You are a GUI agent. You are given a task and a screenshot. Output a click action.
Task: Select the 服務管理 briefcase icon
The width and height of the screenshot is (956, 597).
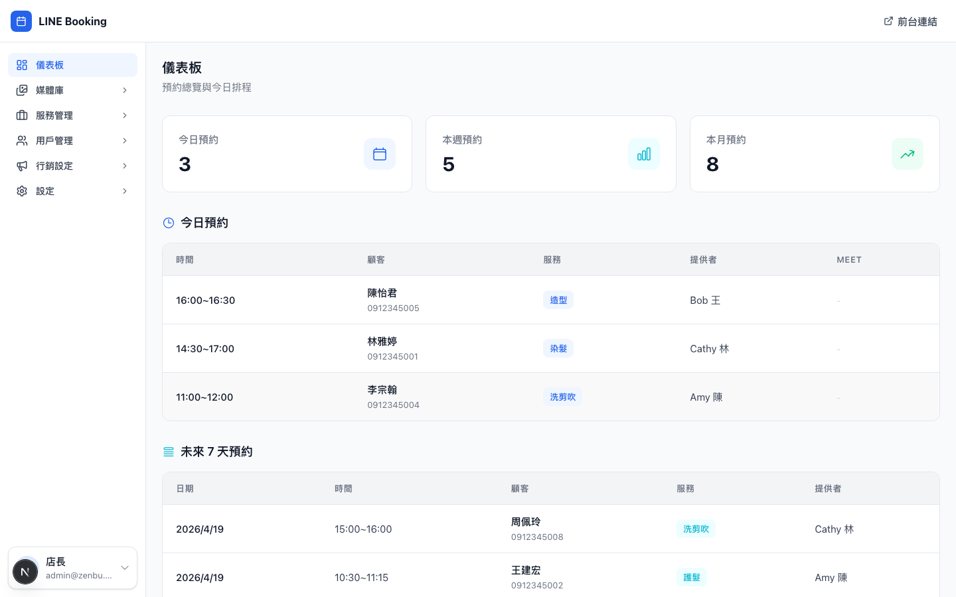22,115
